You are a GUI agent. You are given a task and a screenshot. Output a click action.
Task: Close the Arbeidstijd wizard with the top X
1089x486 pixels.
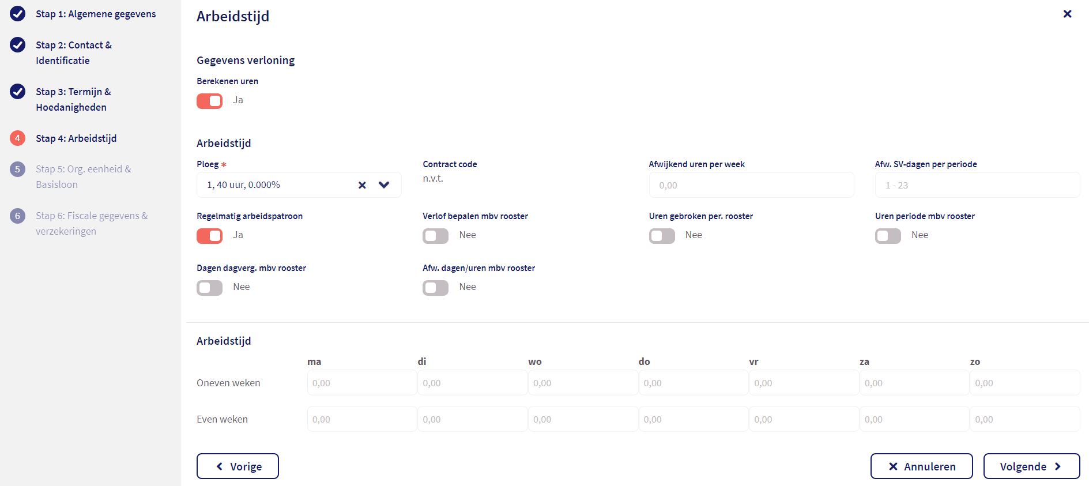pyautogui.click(x=1067, y=14)
